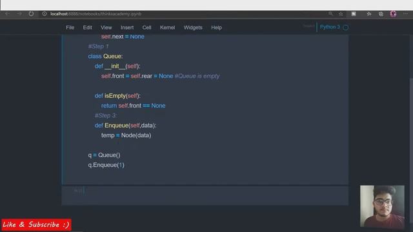Open the favorites list icon
413x232 pixels.
(x=368, y=14)
